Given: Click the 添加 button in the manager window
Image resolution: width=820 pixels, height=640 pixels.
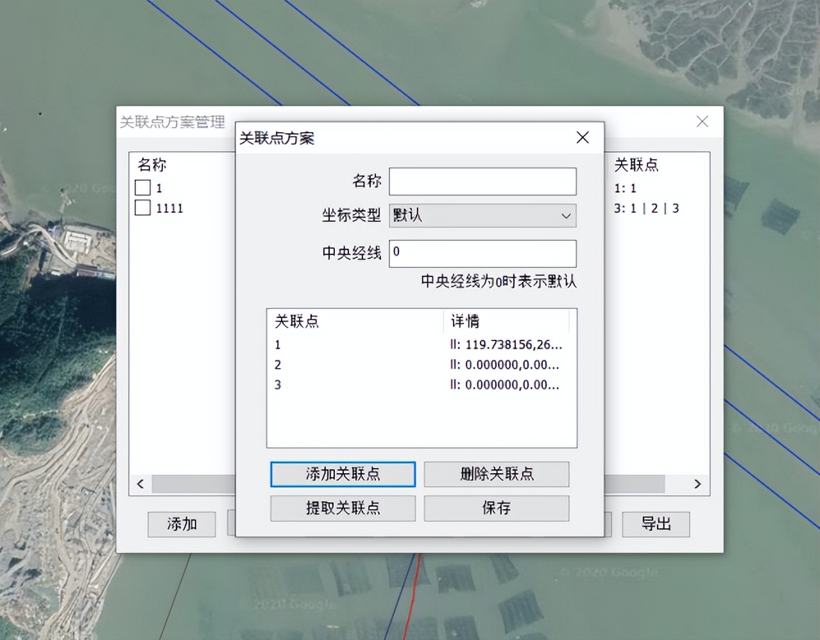Looking at the screenshot, I should pyautogui.click(x=182, y=525).
